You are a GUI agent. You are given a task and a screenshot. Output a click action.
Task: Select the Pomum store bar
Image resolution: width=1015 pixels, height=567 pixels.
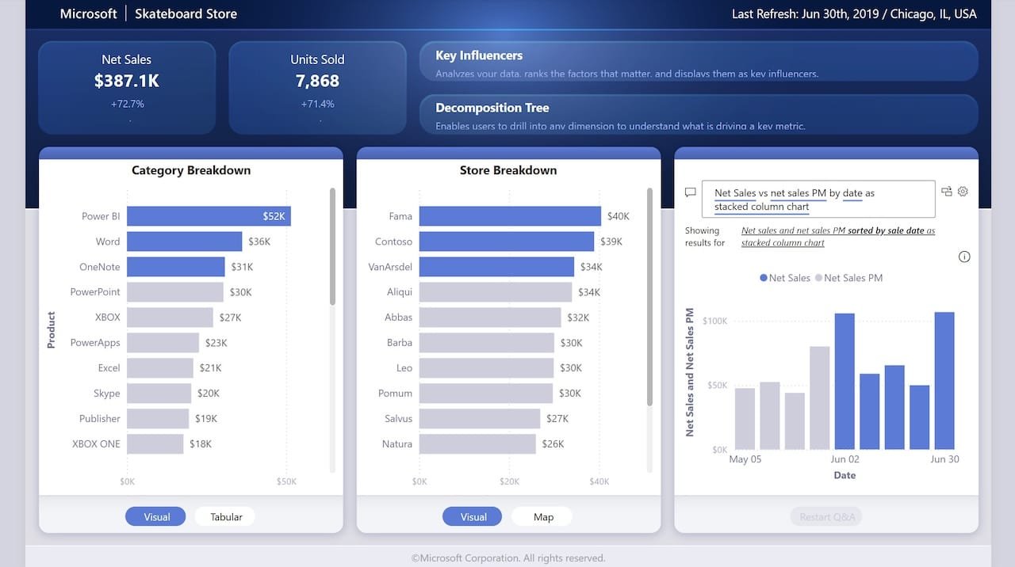coord(486,394)
